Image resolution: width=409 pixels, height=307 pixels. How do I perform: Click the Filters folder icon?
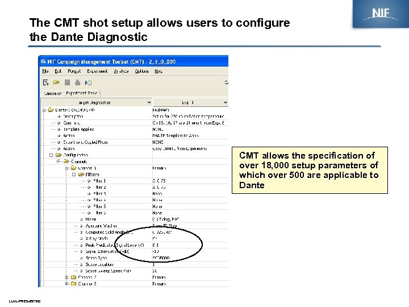click(x=81, y=174)
